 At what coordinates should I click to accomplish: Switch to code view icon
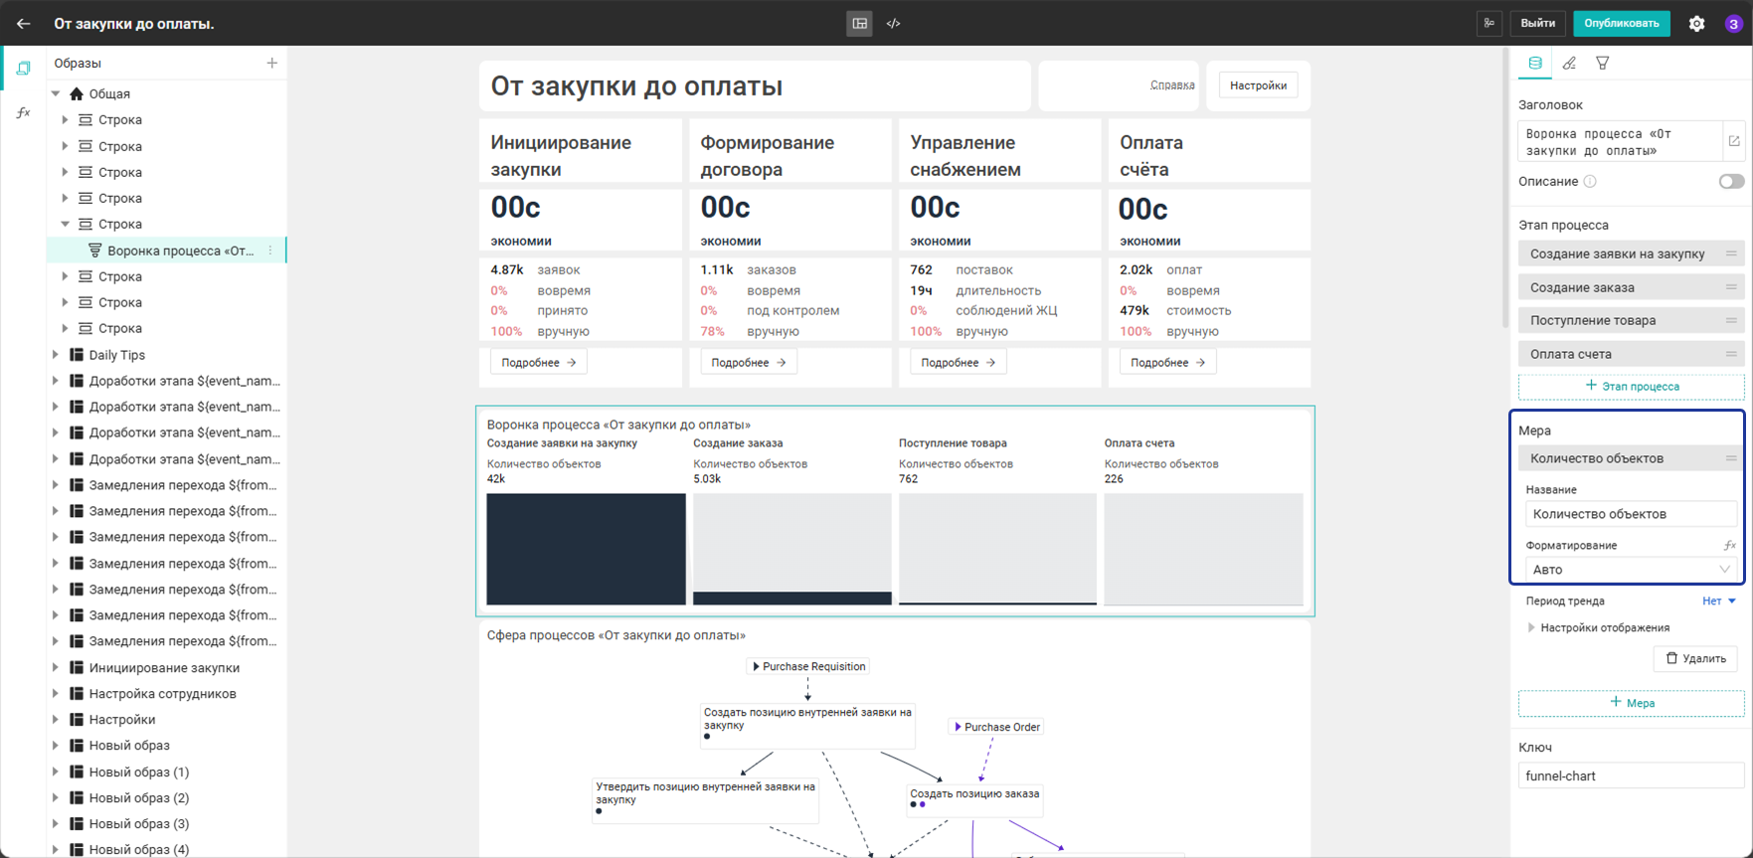pyautogui.click(x=893, y=24)
